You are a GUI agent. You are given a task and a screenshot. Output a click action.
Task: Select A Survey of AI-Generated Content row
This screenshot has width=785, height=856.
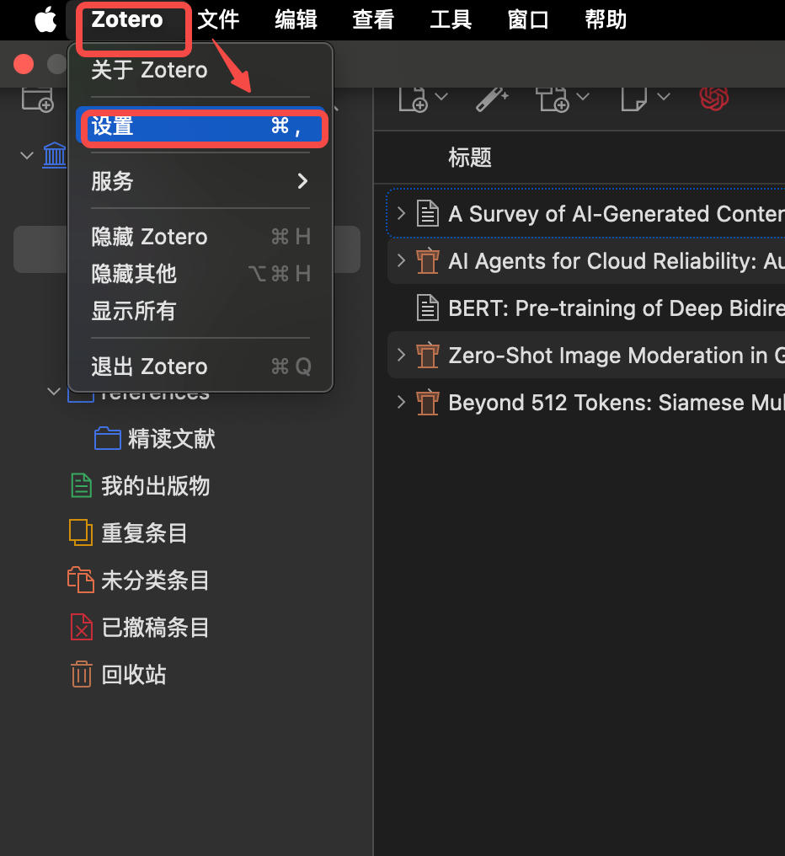(586, 213)
